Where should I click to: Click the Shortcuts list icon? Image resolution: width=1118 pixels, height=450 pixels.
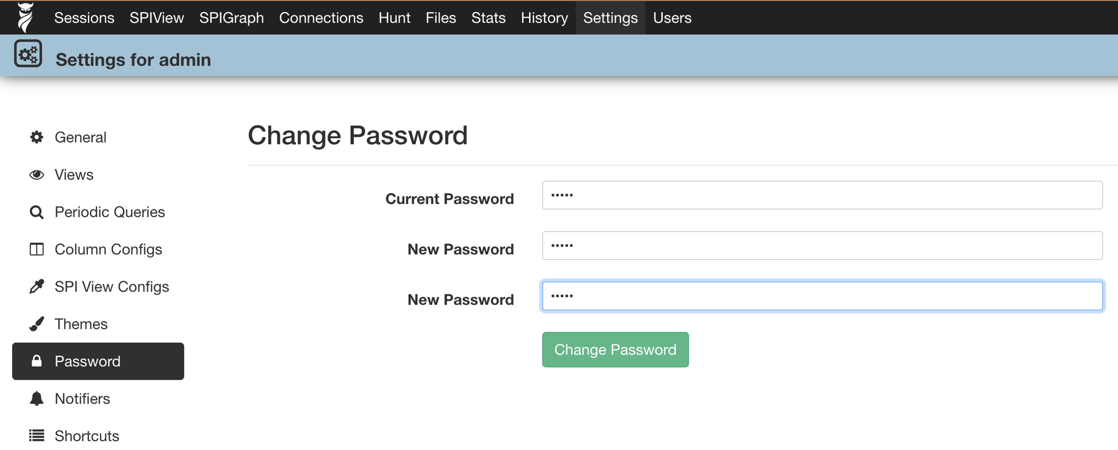click(36, 436)
